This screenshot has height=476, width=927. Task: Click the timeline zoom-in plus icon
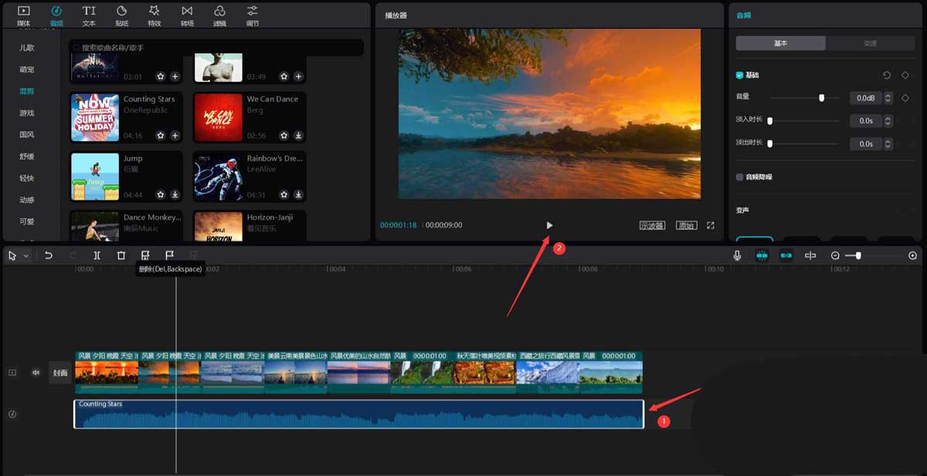click(913, 255)
